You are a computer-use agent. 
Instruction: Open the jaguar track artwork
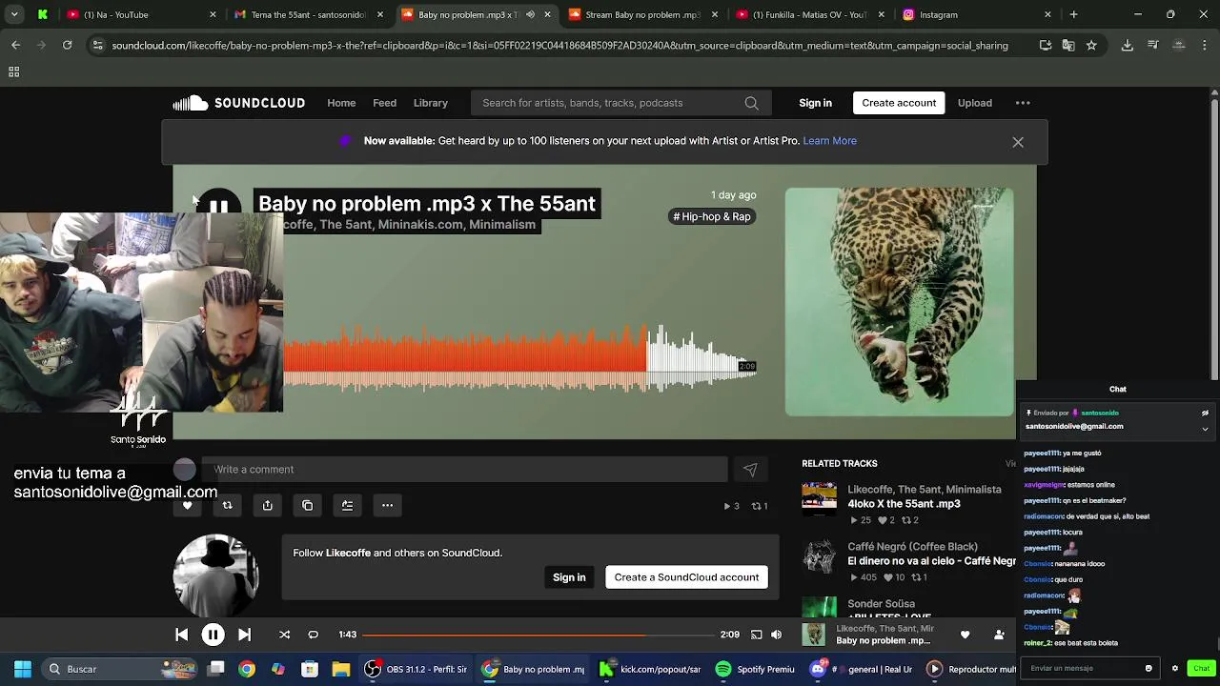900,302
